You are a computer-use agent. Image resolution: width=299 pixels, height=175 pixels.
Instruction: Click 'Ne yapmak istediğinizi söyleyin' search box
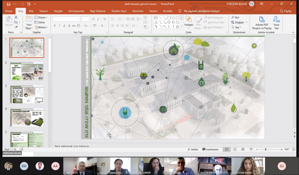tap(202, 11)
